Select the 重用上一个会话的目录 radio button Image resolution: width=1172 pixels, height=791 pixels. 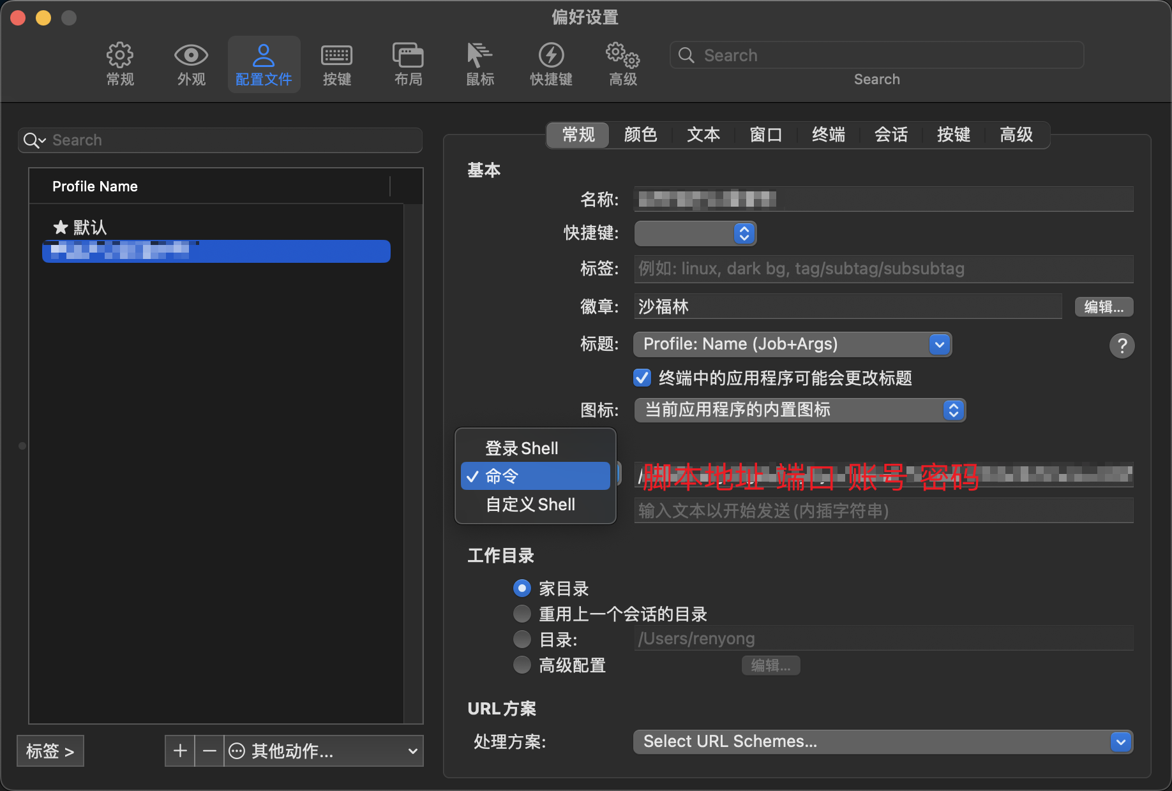[522, 614]
